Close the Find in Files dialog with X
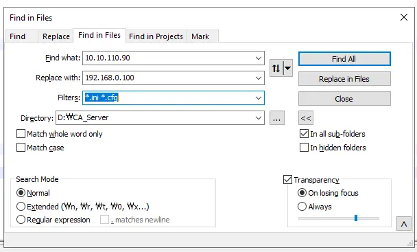This screenshot has height=252, width=417. 404,17
